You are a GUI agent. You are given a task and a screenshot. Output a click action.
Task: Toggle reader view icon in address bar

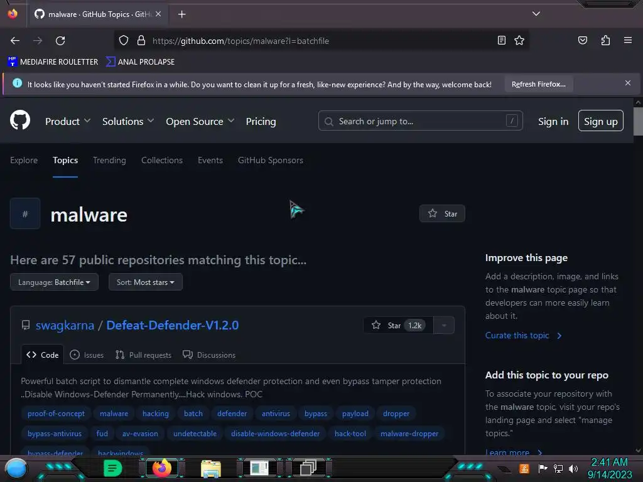[x=501, y=41]
